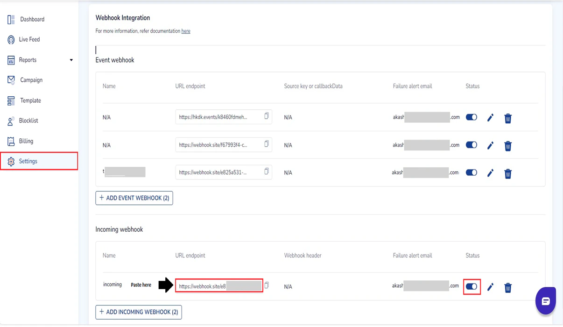Image resolution: width=563 pixels, height=327 pixels.
Task: Turn off the incoming webhook status
Action: tap(471, 287)
